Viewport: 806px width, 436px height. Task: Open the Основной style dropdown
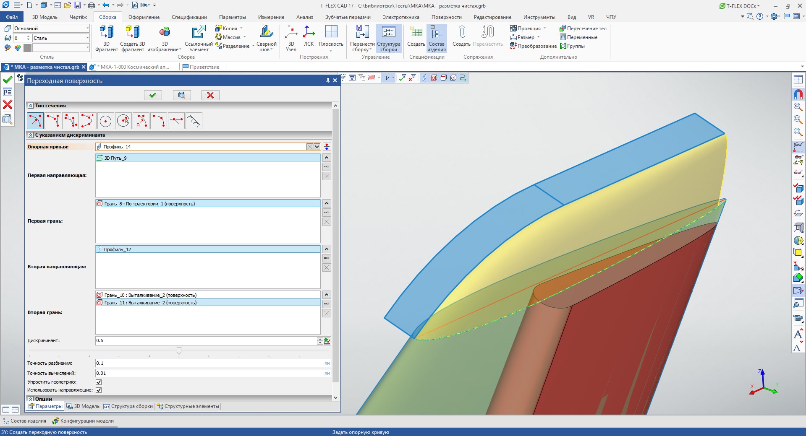(88, 28)
